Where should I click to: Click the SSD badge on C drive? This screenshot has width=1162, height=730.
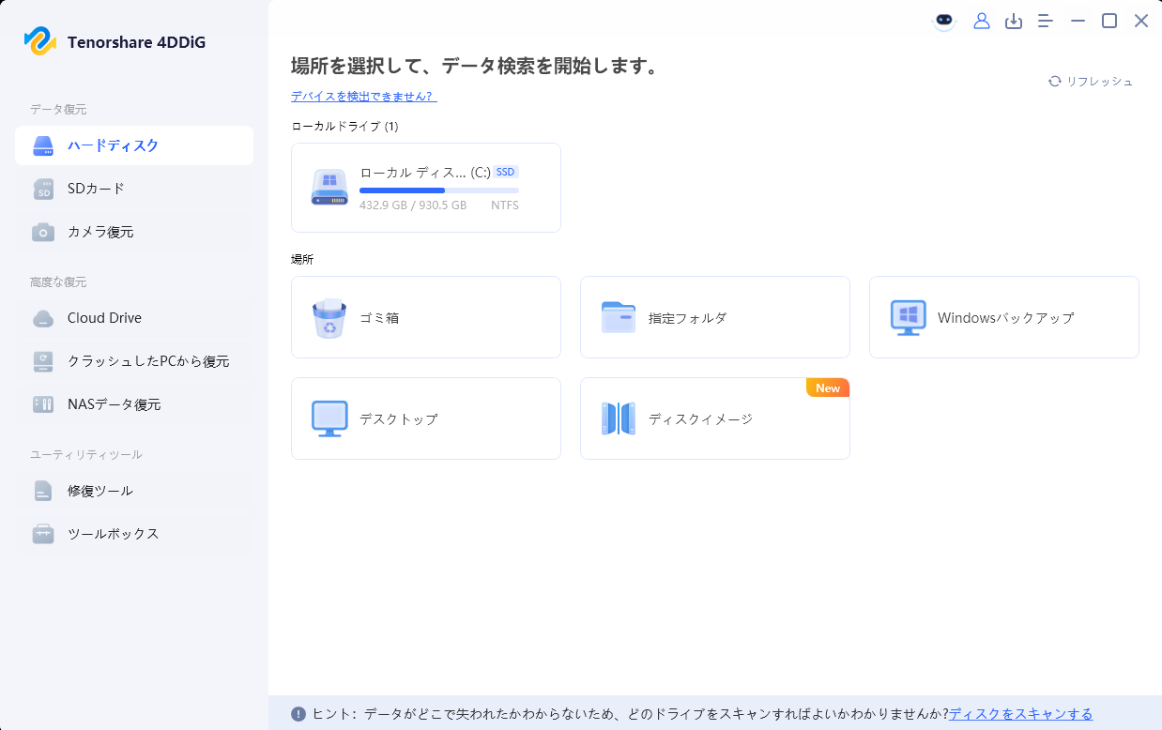[x=506, y=172]
